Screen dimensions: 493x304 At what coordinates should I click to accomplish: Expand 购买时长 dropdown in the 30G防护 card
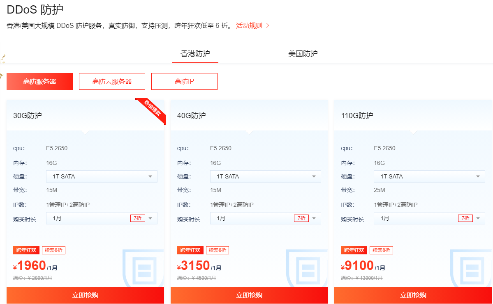tap(102, 218)
